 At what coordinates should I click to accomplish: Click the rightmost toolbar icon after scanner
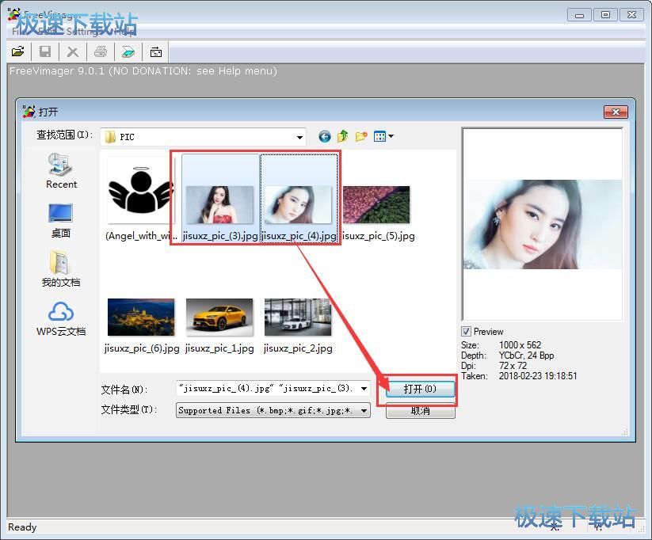156,51
